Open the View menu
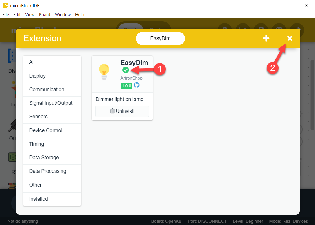The width and height of the screenshot is (315, 225). [30, 15]
